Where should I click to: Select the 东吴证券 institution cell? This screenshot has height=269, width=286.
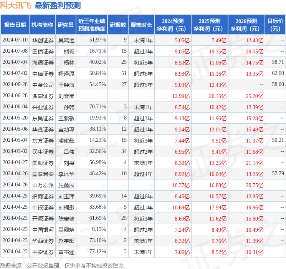(43, 118)
